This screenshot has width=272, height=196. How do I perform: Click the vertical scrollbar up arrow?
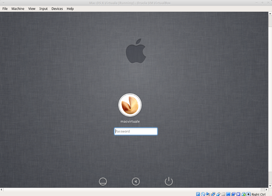270,13
